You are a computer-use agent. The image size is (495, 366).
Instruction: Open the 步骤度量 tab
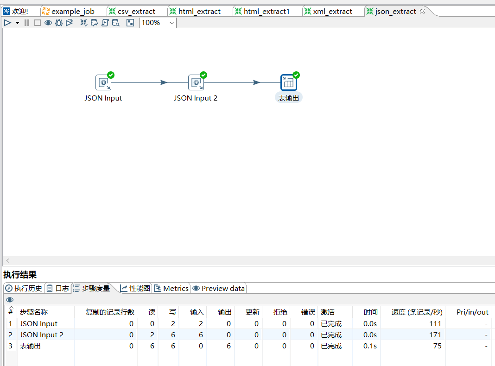92,288
